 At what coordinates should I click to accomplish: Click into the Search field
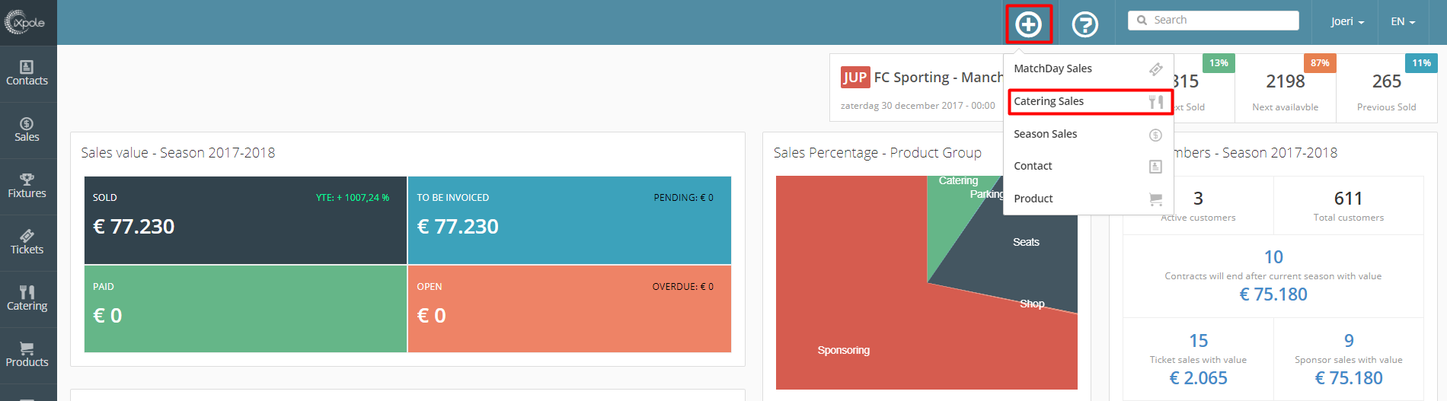pyautogui.click(x=1219, y=21)
